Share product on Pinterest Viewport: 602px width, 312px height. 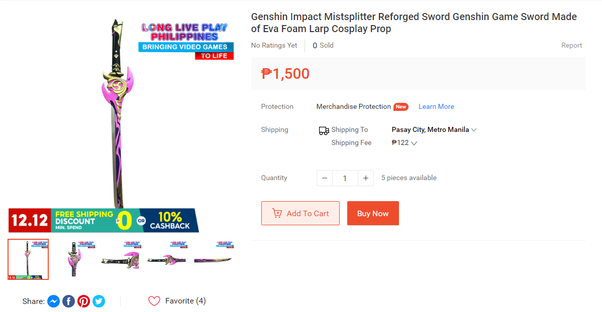(x=84, y=301)
